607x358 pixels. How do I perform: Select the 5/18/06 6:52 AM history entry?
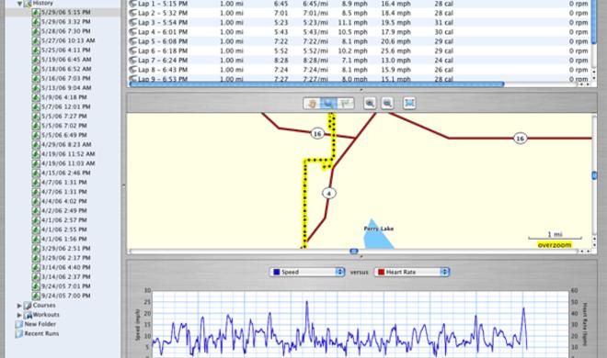pyautogui.click(x=66, y=69)
